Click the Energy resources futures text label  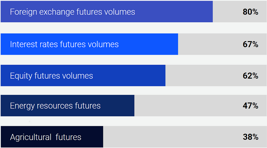55,106
